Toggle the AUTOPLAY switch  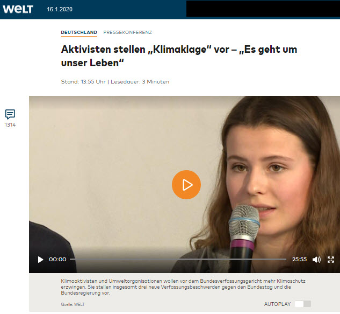pos(303,304)
